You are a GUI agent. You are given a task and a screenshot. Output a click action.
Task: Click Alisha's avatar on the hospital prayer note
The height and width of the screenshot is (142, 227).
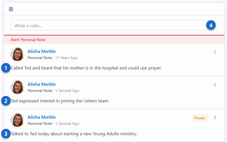click(17, 54)
